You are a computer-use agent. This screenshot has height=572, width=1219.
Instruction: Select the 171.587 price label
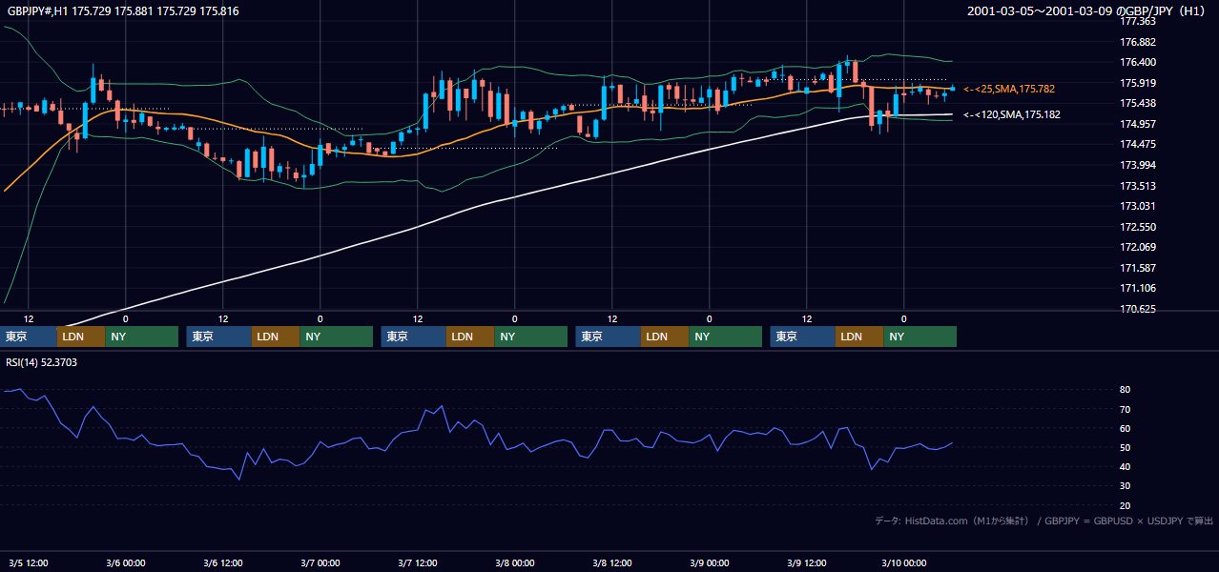coord(1138,268)
